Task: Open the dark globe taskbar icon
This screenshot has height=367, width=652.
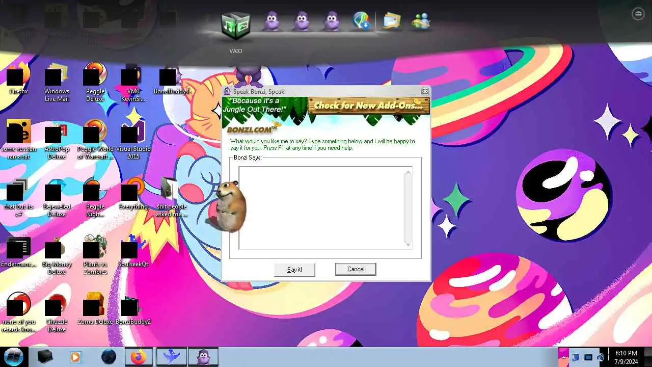Action: 108,357
